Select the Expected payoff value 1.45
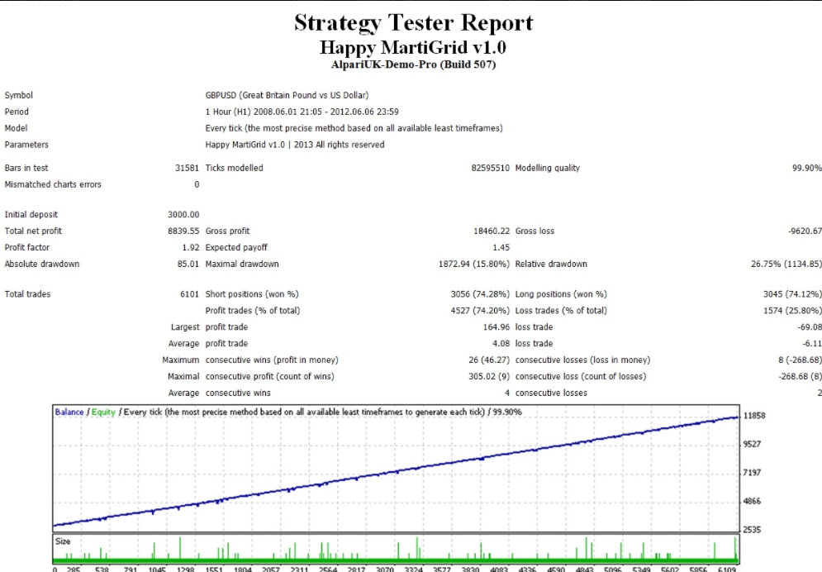The height and width of the screenshot is (572, 822). pyautogui.click(x=501, y=247)
